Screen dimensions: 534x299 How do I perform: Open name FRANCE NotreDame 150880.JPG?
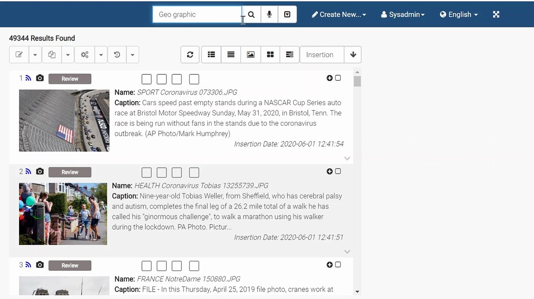pos(189,279)
